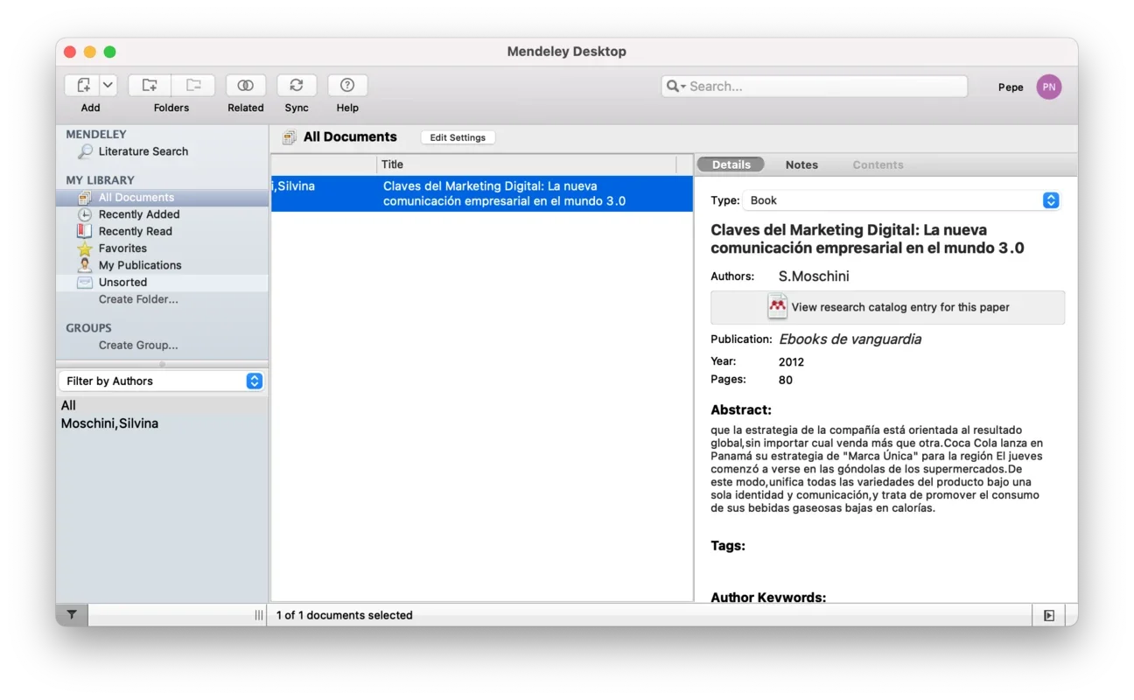Image resolution: width=1134 pixels, height=700 pixels.
Task: Open the Add dropdown arrow
Action: pyautogui.click(x=108, y=86)
